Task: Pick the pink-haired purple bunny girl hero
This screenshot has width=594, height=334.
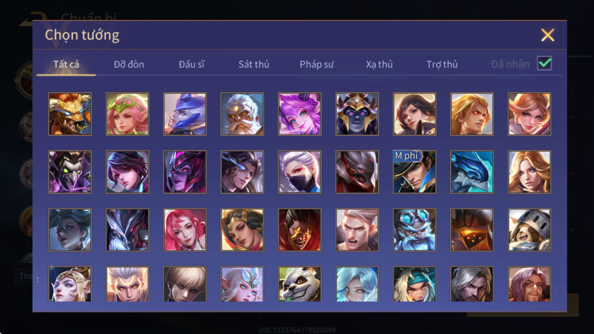Action: pos(299,114)
